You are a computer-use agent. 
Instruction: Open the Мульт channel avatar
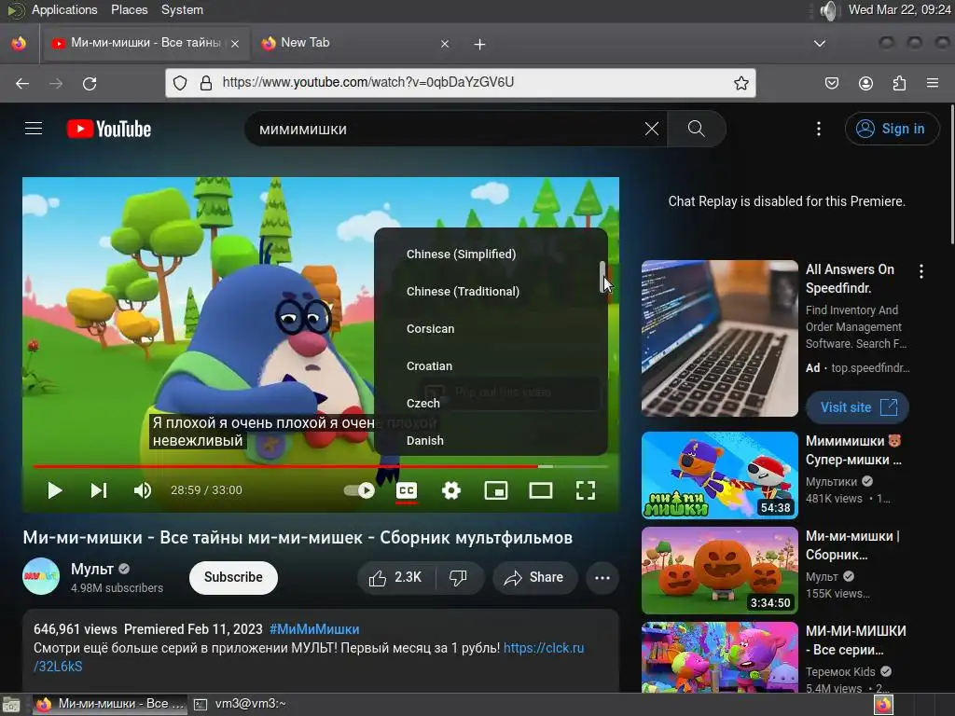(x=41, y=576)
